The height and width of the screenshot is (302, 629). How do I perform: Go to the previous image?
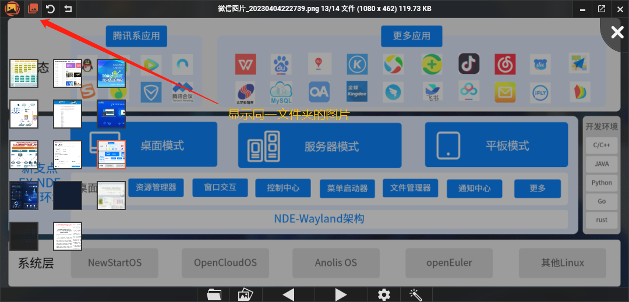pyautogui.click(x=288, y=295)
